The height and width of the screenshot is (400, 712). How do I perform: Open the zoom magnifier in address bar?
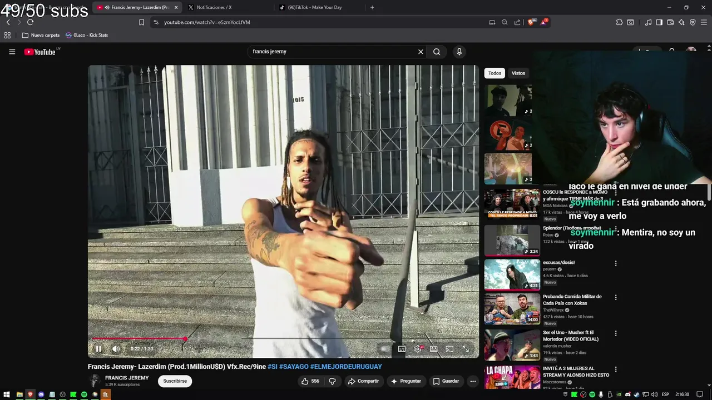point(505,22)
